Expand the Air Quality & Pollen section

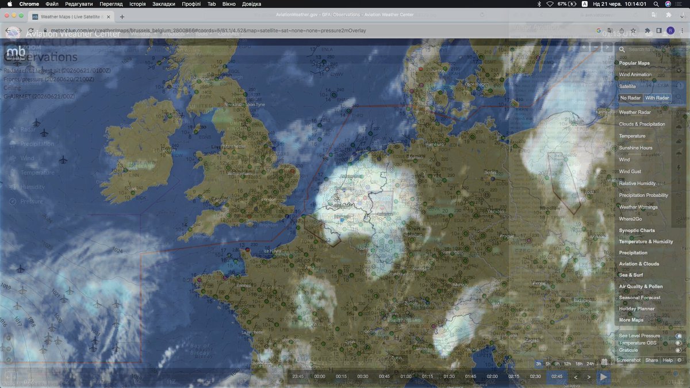coord(641,286)
